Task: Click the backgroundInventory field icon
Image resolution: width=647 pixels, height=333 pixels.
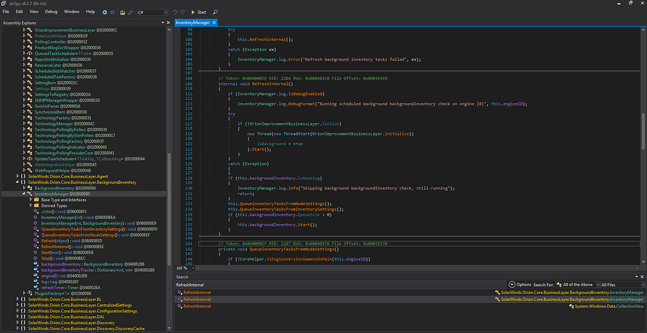Action: point(36,264)
